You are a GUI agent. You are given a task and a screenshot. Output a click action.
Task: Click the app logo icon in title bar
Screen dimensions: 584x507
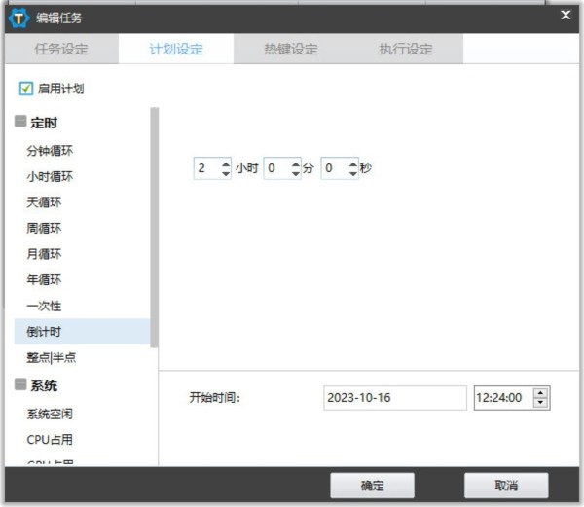point(17,17)
